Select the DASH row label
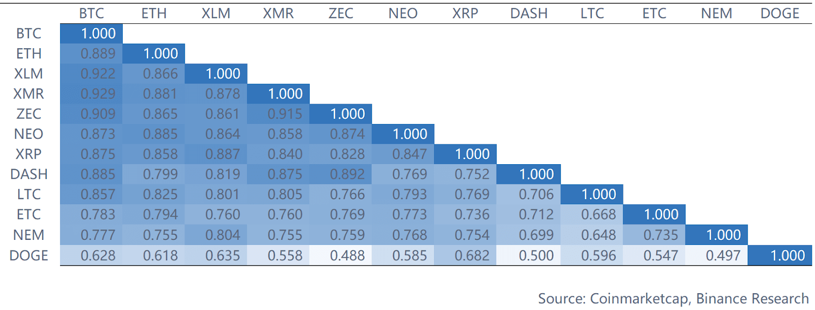Image resolution: width=815 pixels, height=310 pixels. click(x=29, y=174)
